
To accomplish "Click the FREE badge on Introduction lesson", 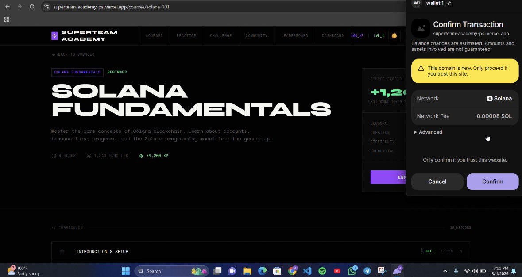I will (x=428, y=251).
